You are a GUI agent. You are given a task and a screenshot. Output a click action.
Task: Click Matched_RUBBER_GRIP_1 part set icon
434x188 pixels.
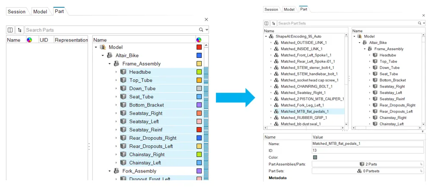(276, 117)
